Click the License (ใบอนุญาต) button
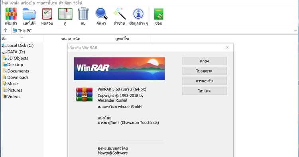The image size is (299, 157). (204, 71)
